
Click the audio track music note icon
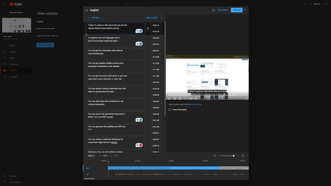click(87, 174)
